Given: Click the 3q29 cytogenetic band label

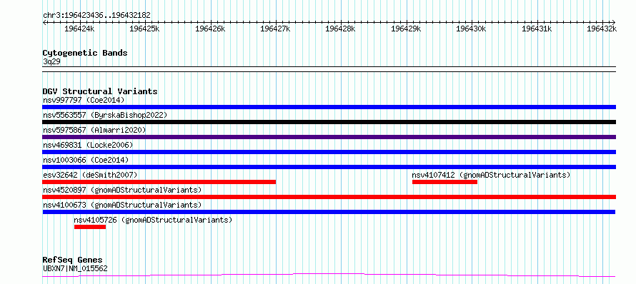Looking at the screenshot, I should point(51,62).
